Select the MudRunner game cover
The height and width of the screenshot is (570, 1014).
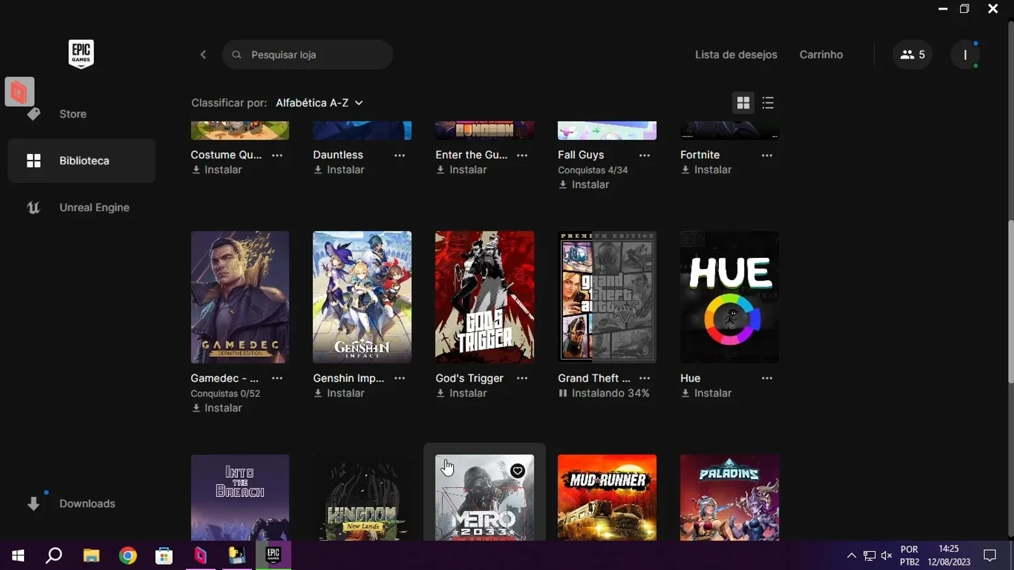(607, 497)
